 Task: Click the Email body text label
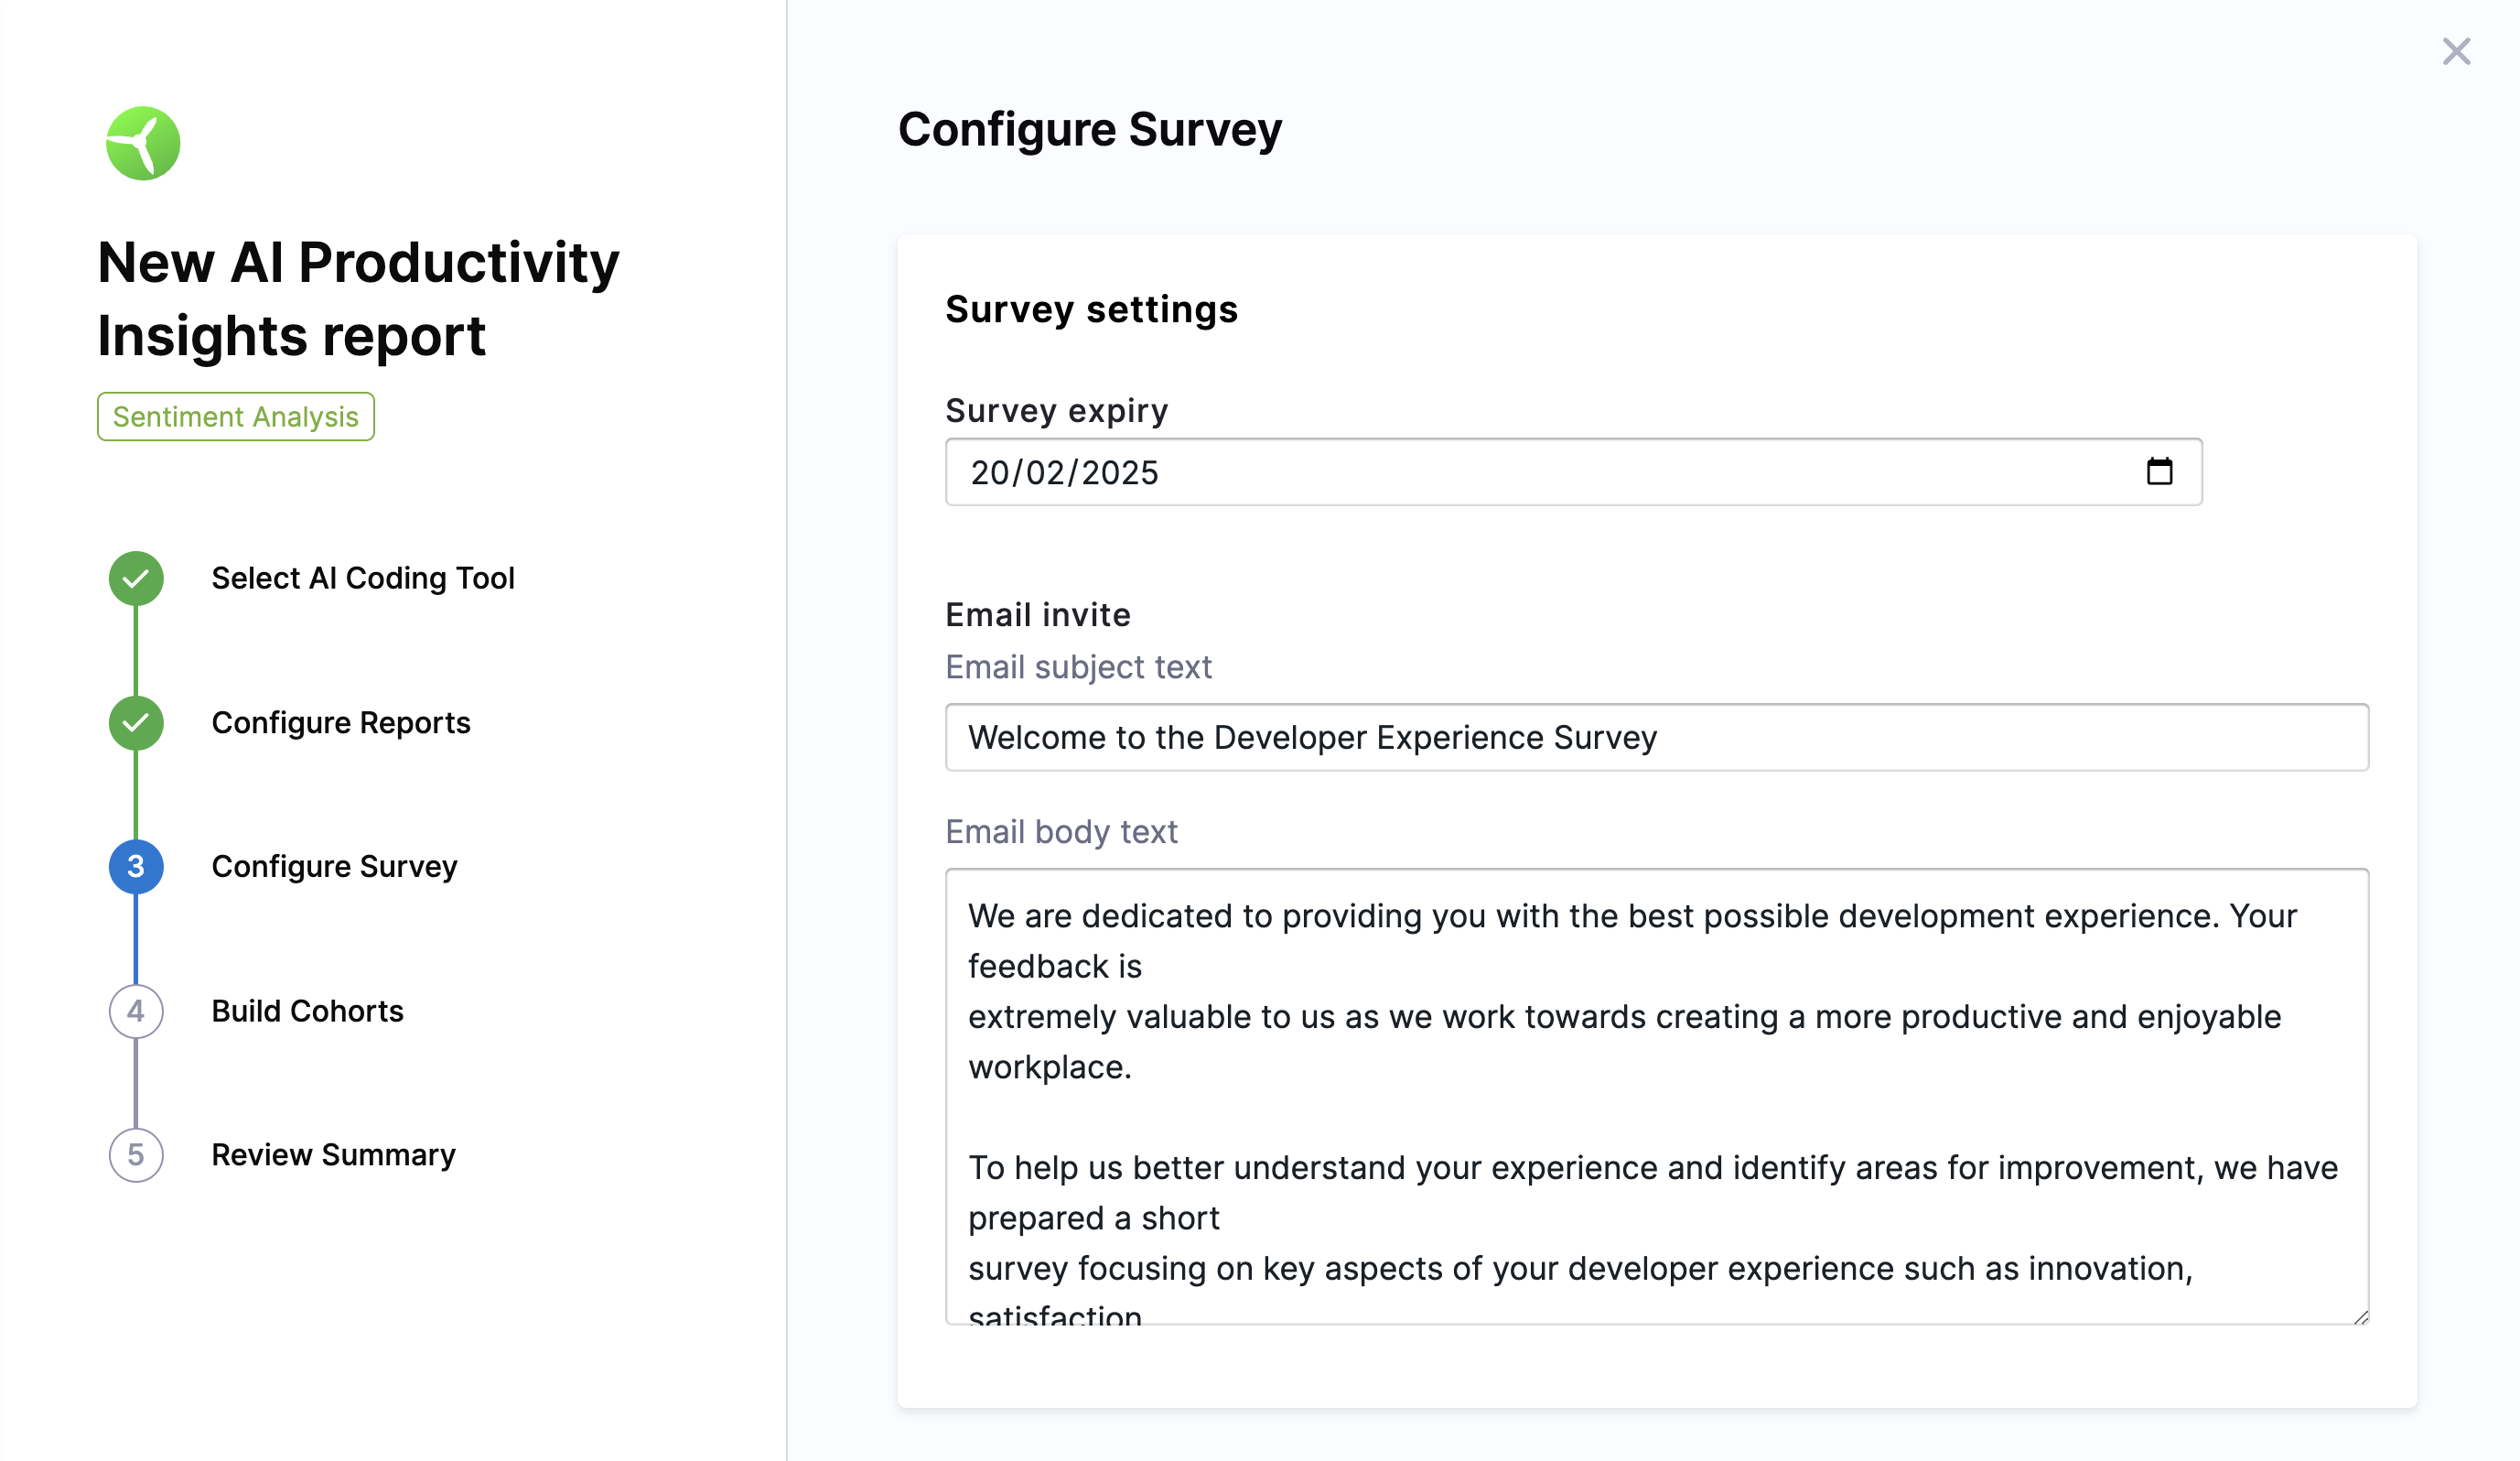1061,831
